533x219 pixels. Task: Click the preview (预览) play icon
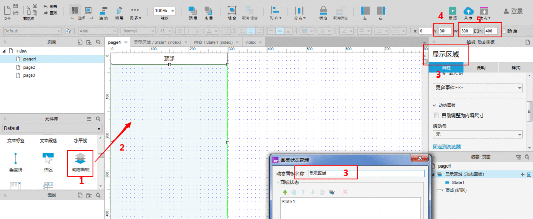(452, 10)
